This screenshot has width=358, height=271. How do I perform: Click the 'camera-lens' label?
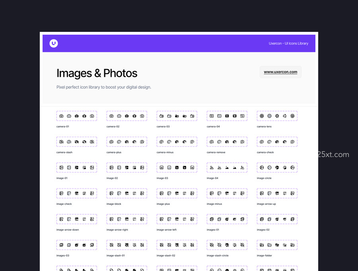(264, 126)
